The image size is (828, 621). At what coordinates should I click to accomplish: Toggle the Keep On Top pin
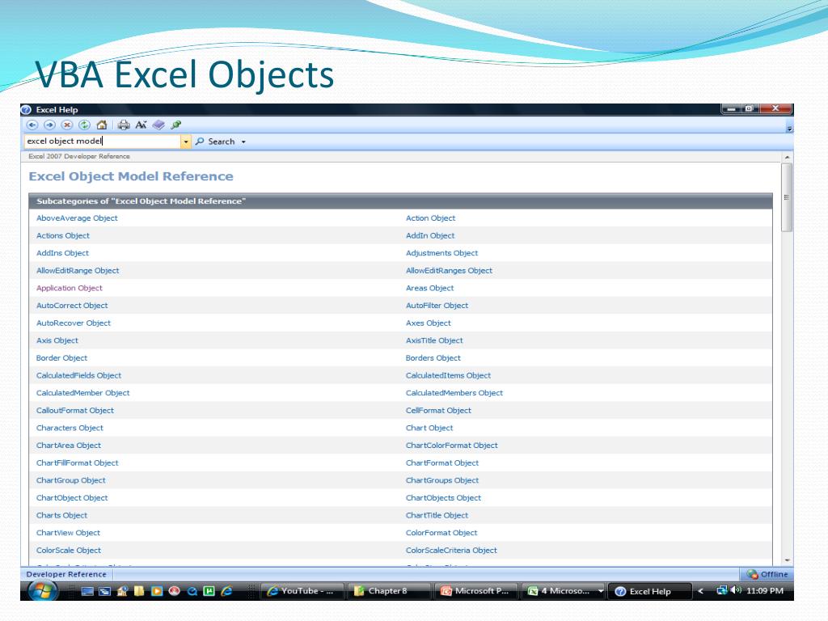click(x=175, y=125)
